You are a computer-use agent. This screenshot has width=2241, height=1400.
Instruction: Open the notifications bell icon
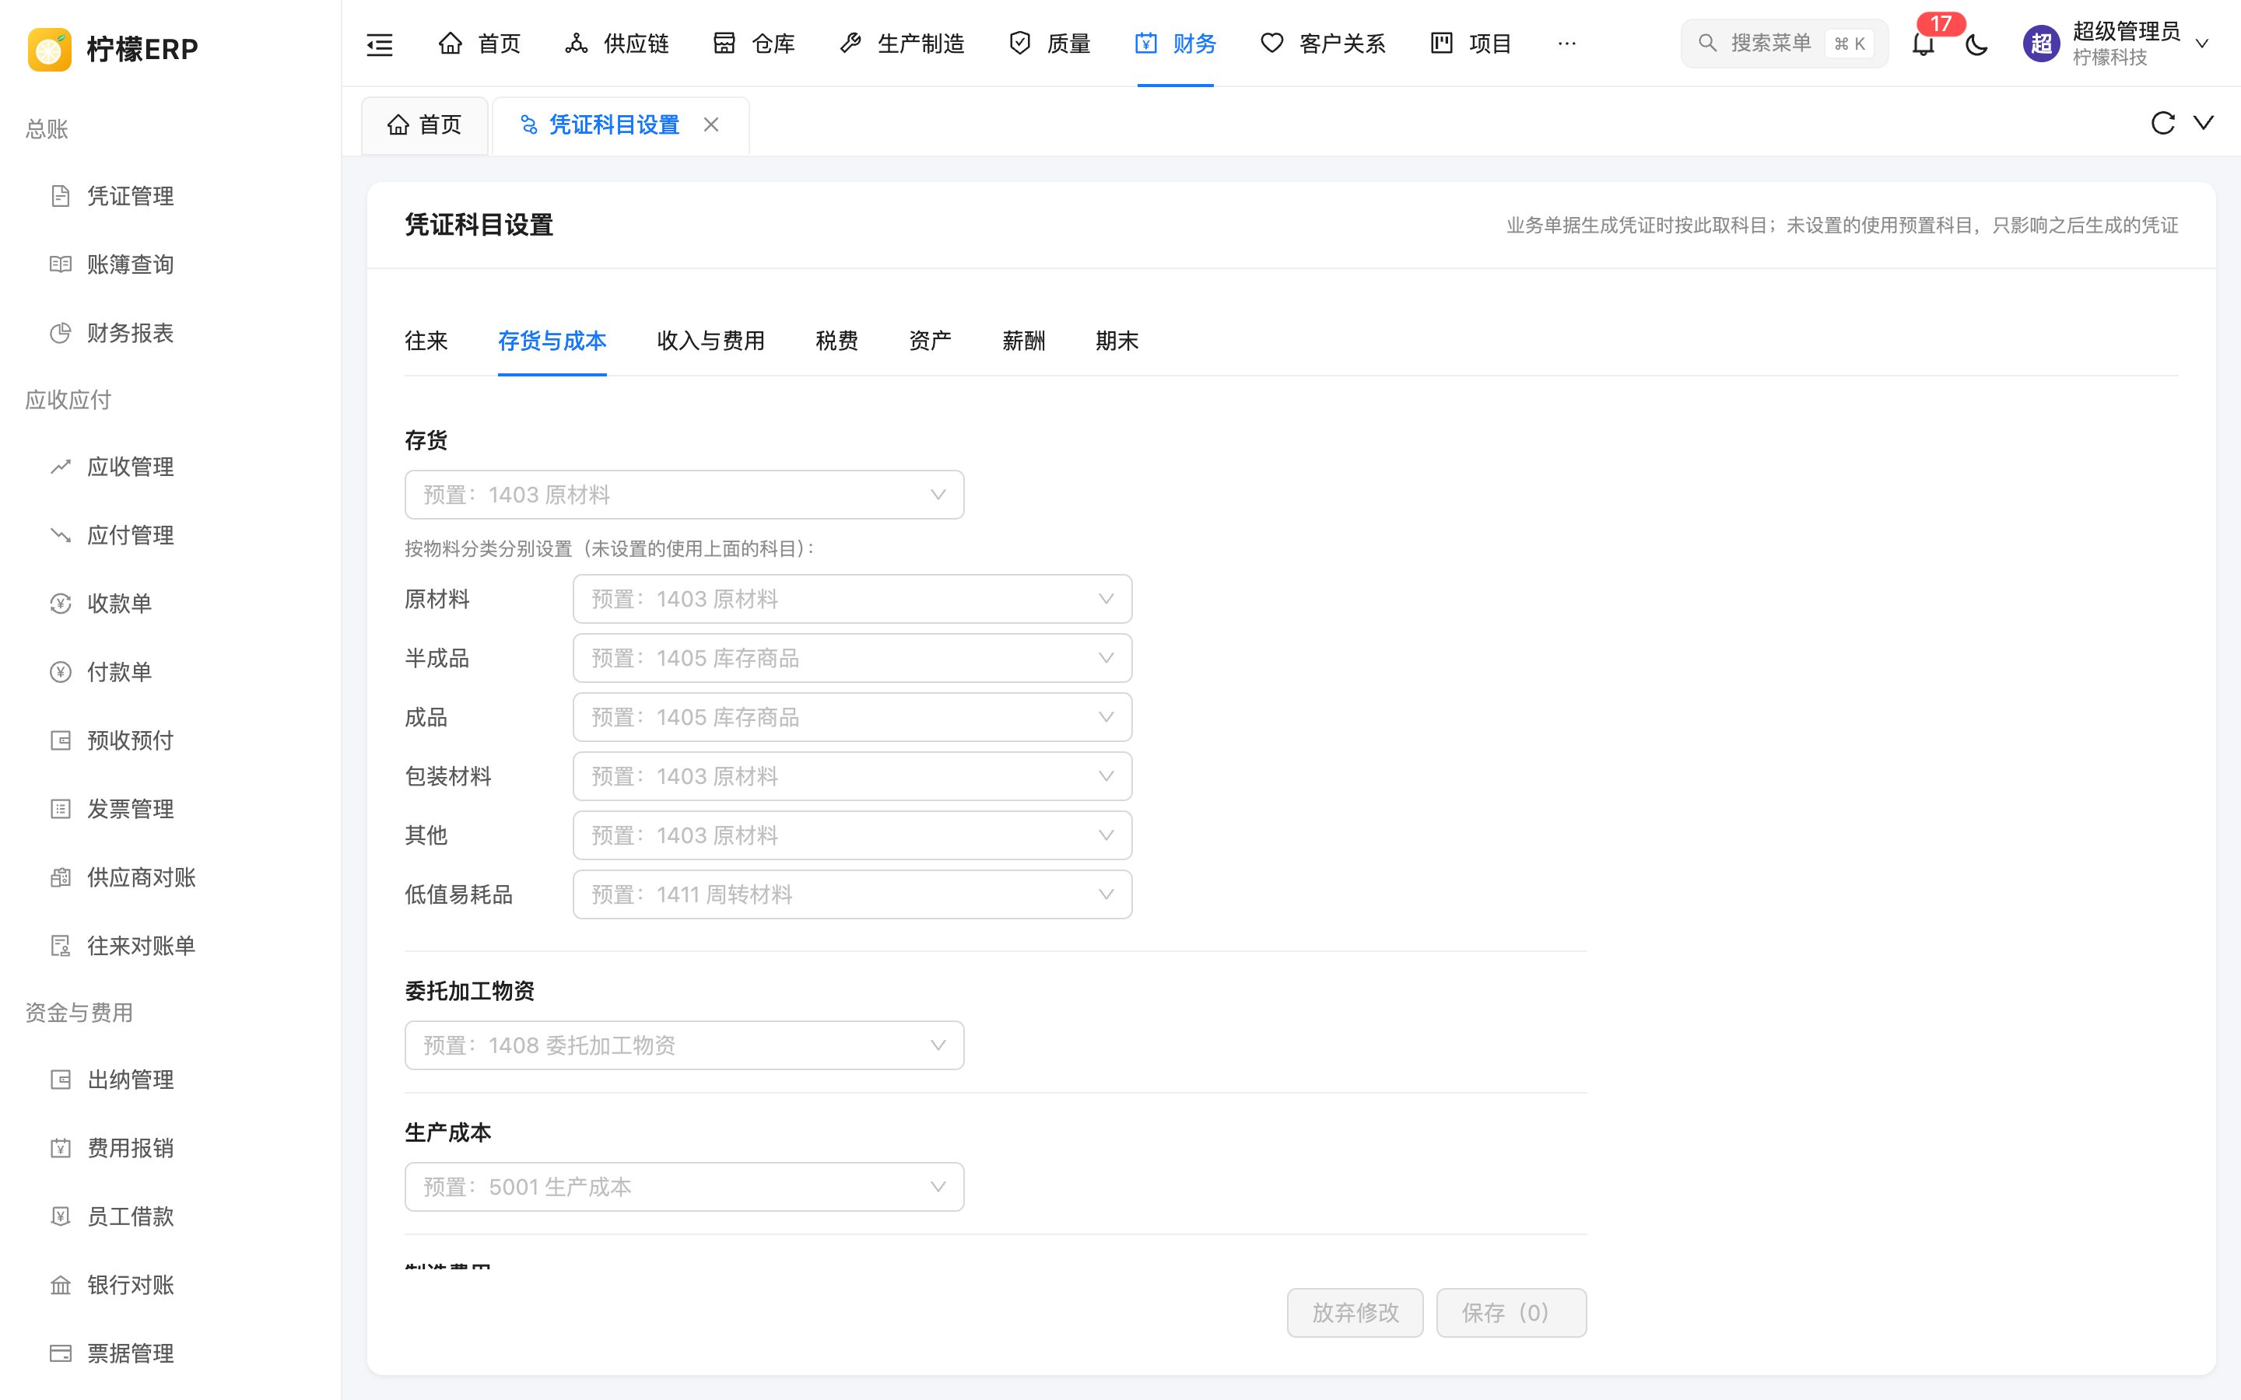pyautogui.click(x=1924, y=44)
